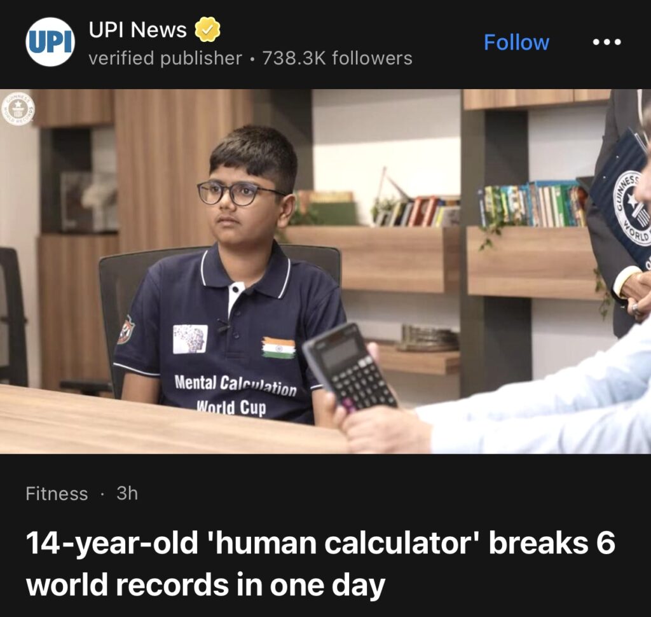This screenshot has height=617, width=651.
Task: Click the calculator held in the photo
Action: click(x=350, y=367)
